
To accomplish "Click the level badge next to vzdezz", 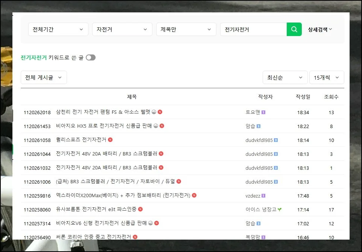I will coord(263,196).
